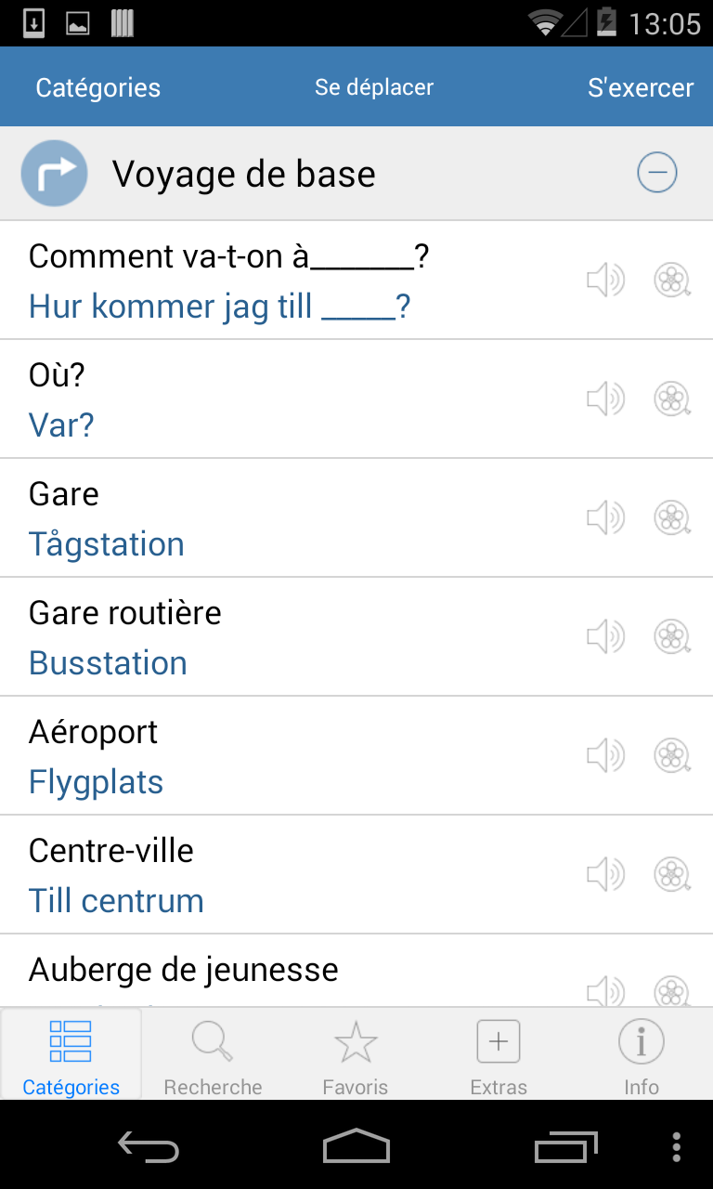This screenshot has width=713, height=1189.
Task: Open the Extras tab
Action: coord(499,1055)
